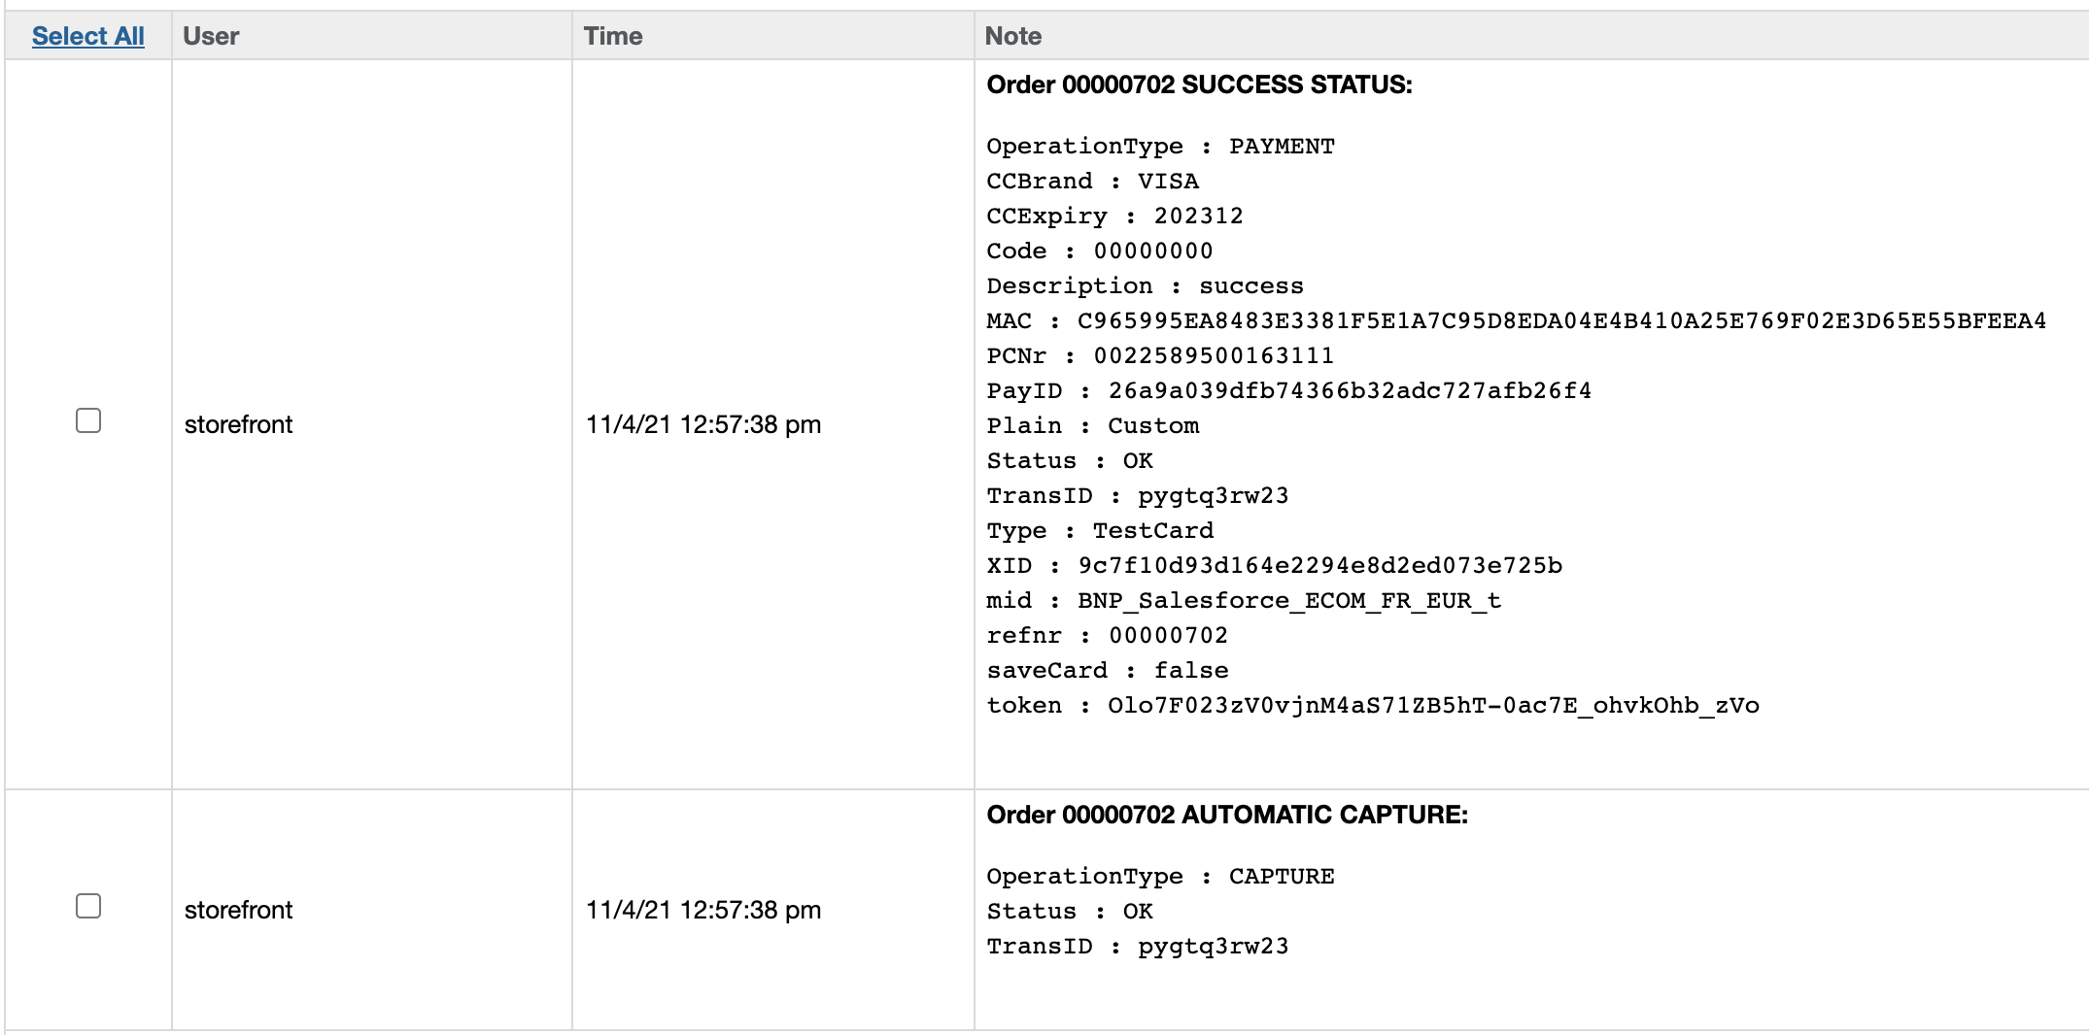Click the XID value line
The width and height of the screenshot is (2089, 1035).
[x=1274, y=565]
